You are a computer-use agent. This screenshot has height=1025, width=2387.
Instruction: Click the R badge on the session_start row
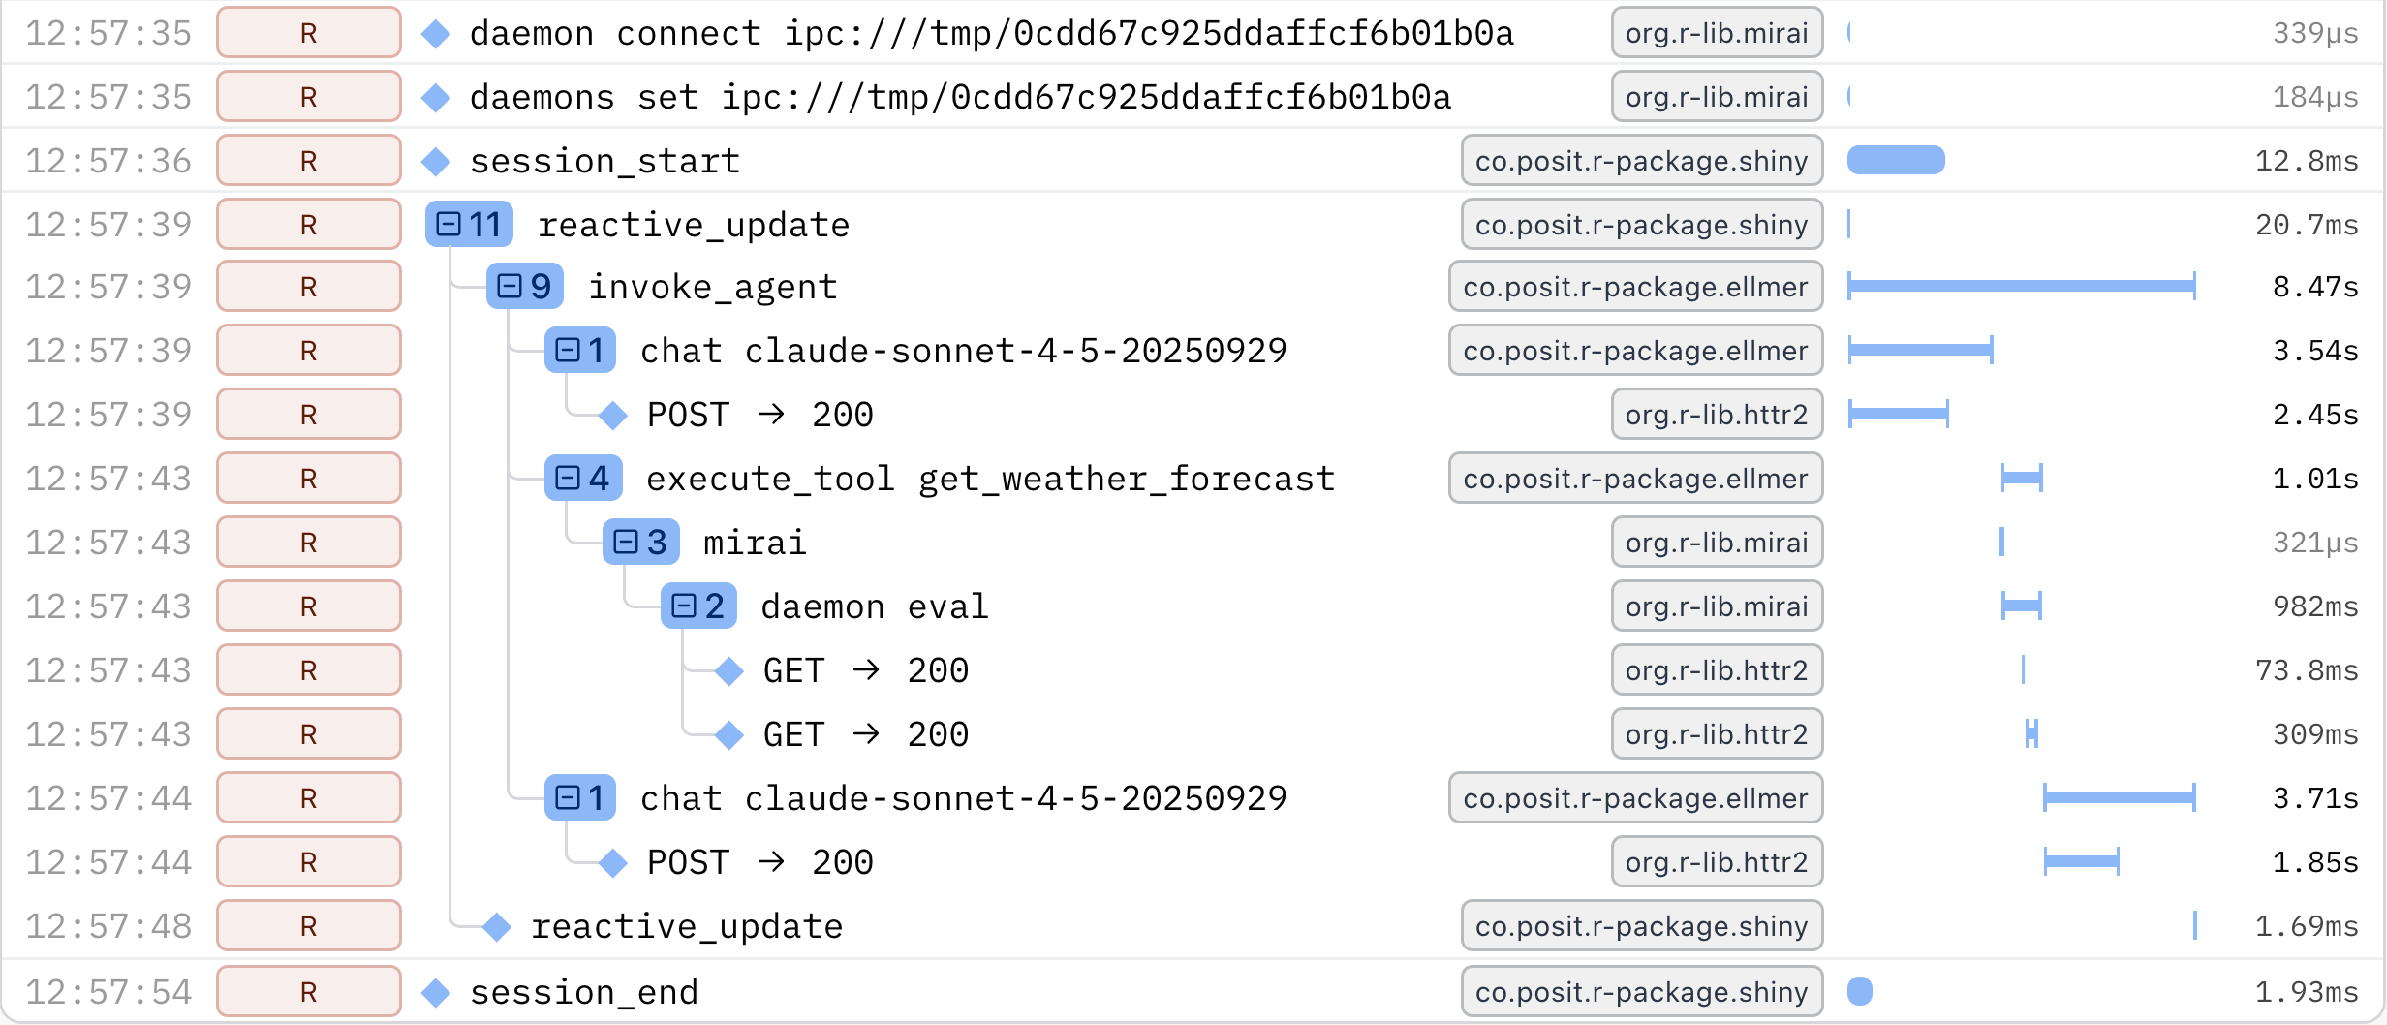[x=308, y=161]
